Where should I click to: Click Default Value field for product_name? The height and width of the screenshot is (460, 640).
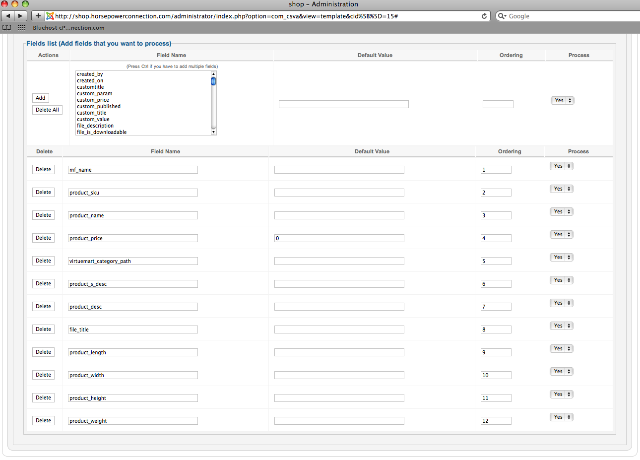point(339,215)
